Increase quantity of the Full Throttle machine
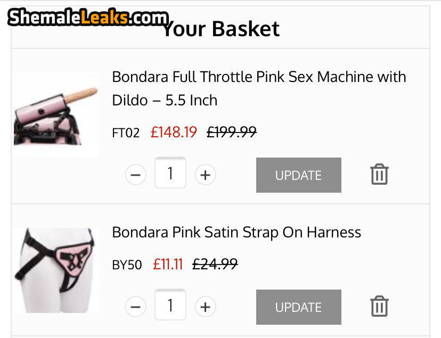Viewport: 441px width, 338px height. [x=205, y=175]
